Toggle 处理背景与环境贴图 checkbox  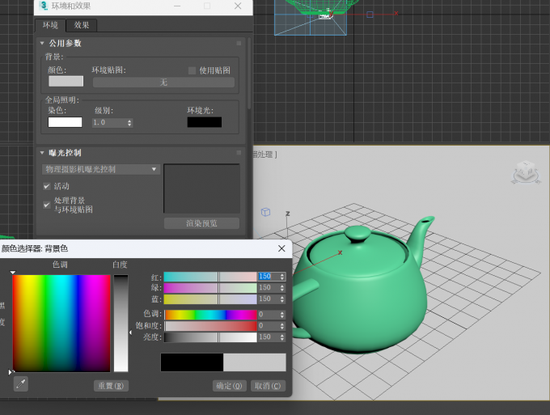coord(47,205)
